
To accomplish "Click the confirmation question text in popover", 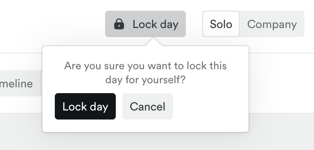I will pyautogui.click(x=145, y=73).
